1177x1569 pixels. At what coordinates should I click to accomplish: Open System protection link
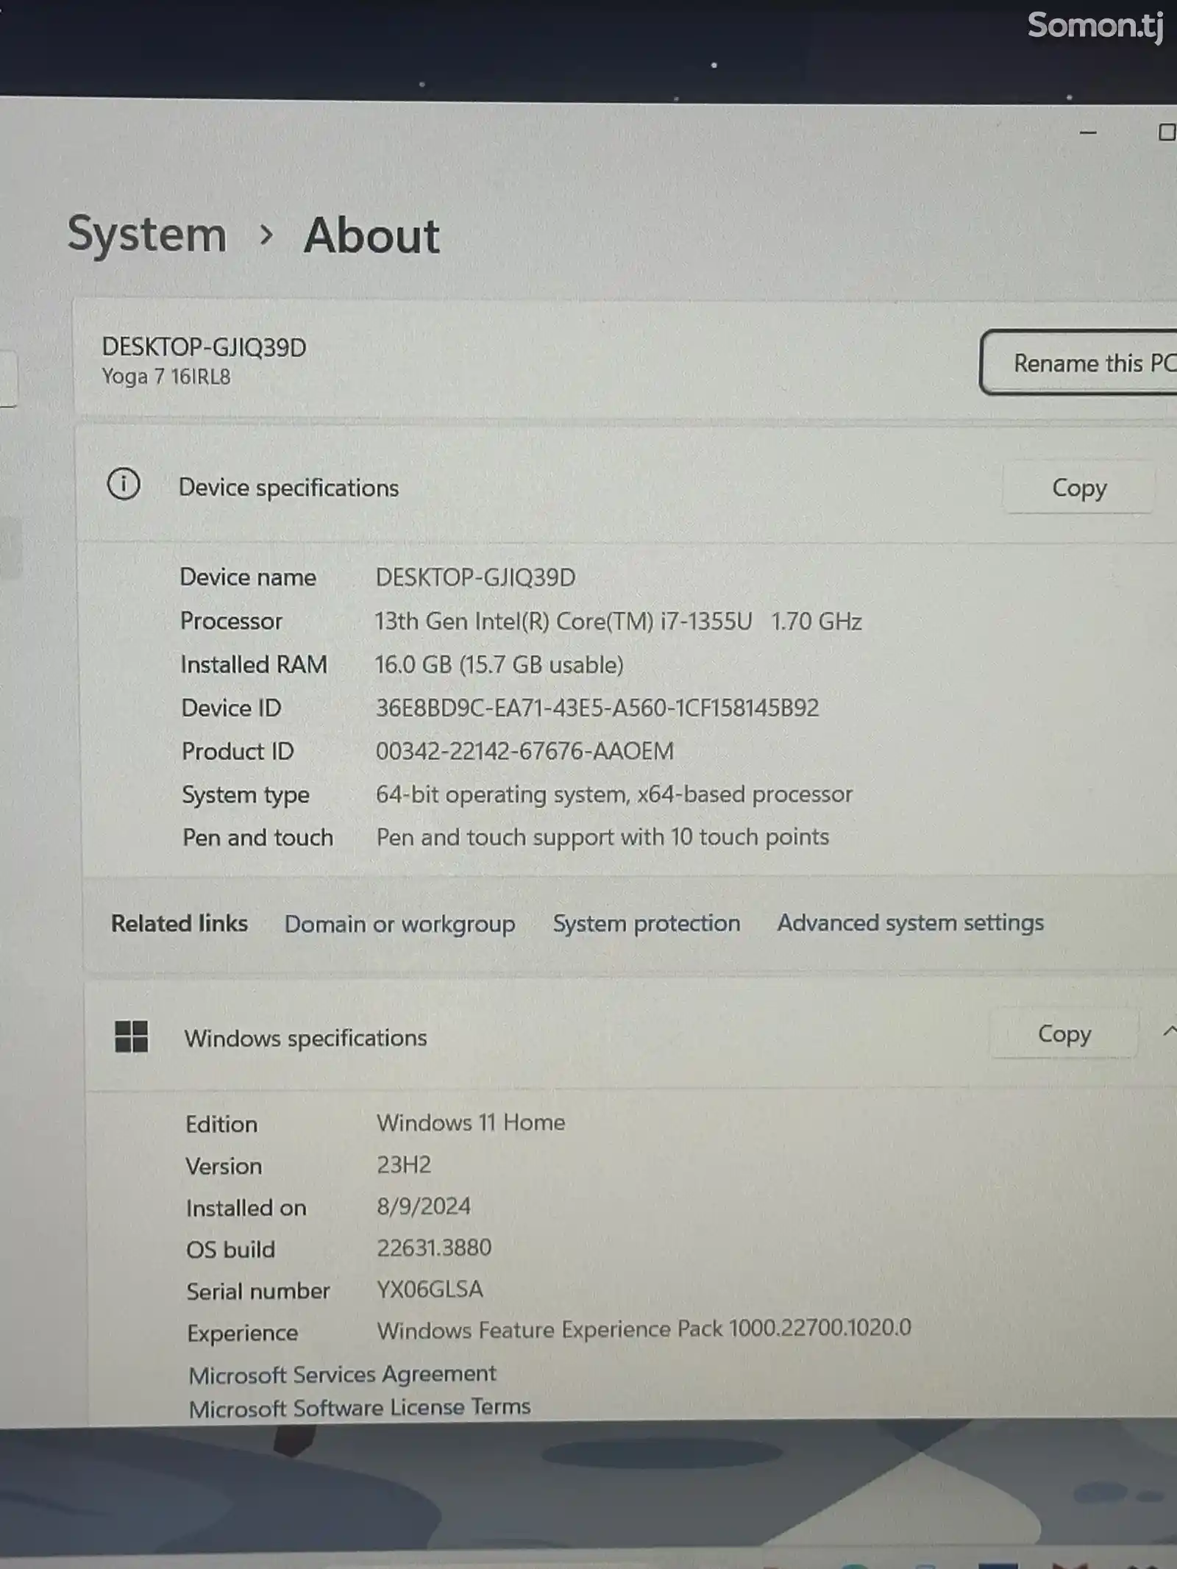pos(647,923)
